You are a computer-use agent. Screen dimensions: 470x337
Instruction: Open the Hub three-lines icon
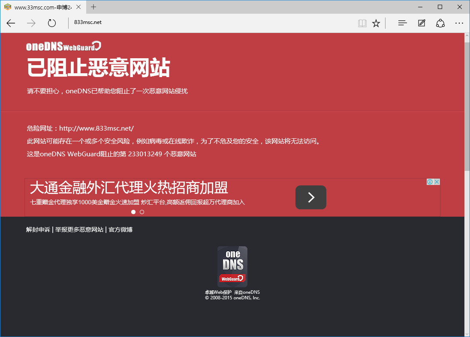pyautogui.click(x=402, y=23)
